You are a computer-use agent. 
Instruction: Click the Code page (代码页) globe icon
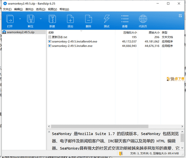[143, 19]
